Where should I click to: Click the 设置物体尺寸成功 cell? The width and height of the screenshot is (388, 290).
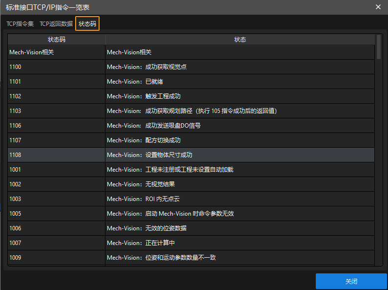[240, 155]
